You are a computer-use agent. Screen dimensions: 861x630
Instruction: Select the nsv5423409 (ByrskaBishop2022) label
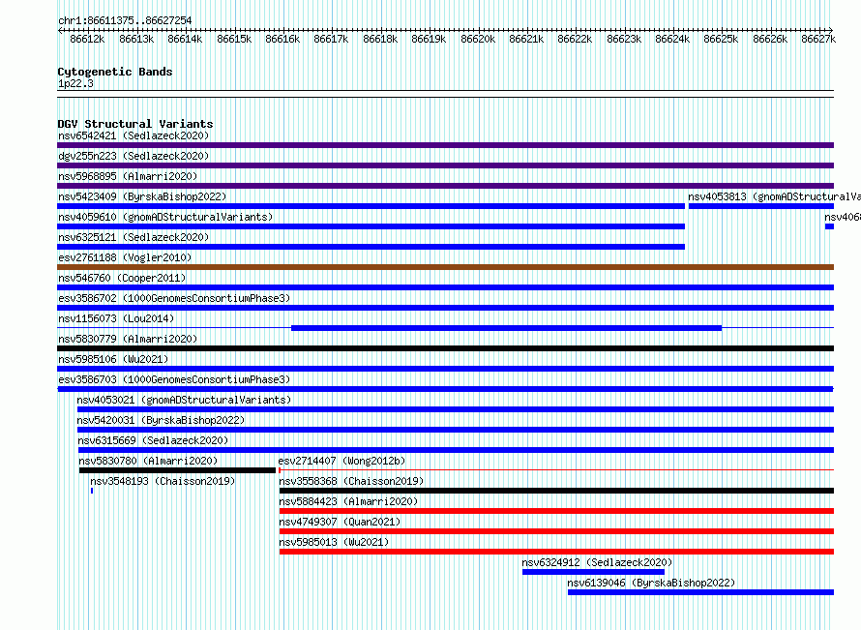pos(142,196)
